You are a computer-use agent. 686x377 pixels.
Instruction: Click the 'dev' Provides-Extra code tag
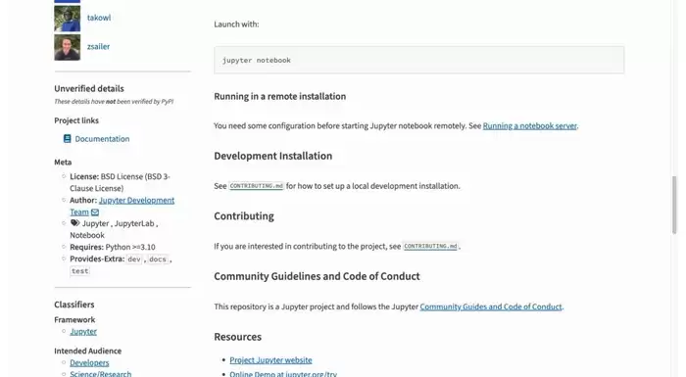pyautogui.click(x=134, y=259)
